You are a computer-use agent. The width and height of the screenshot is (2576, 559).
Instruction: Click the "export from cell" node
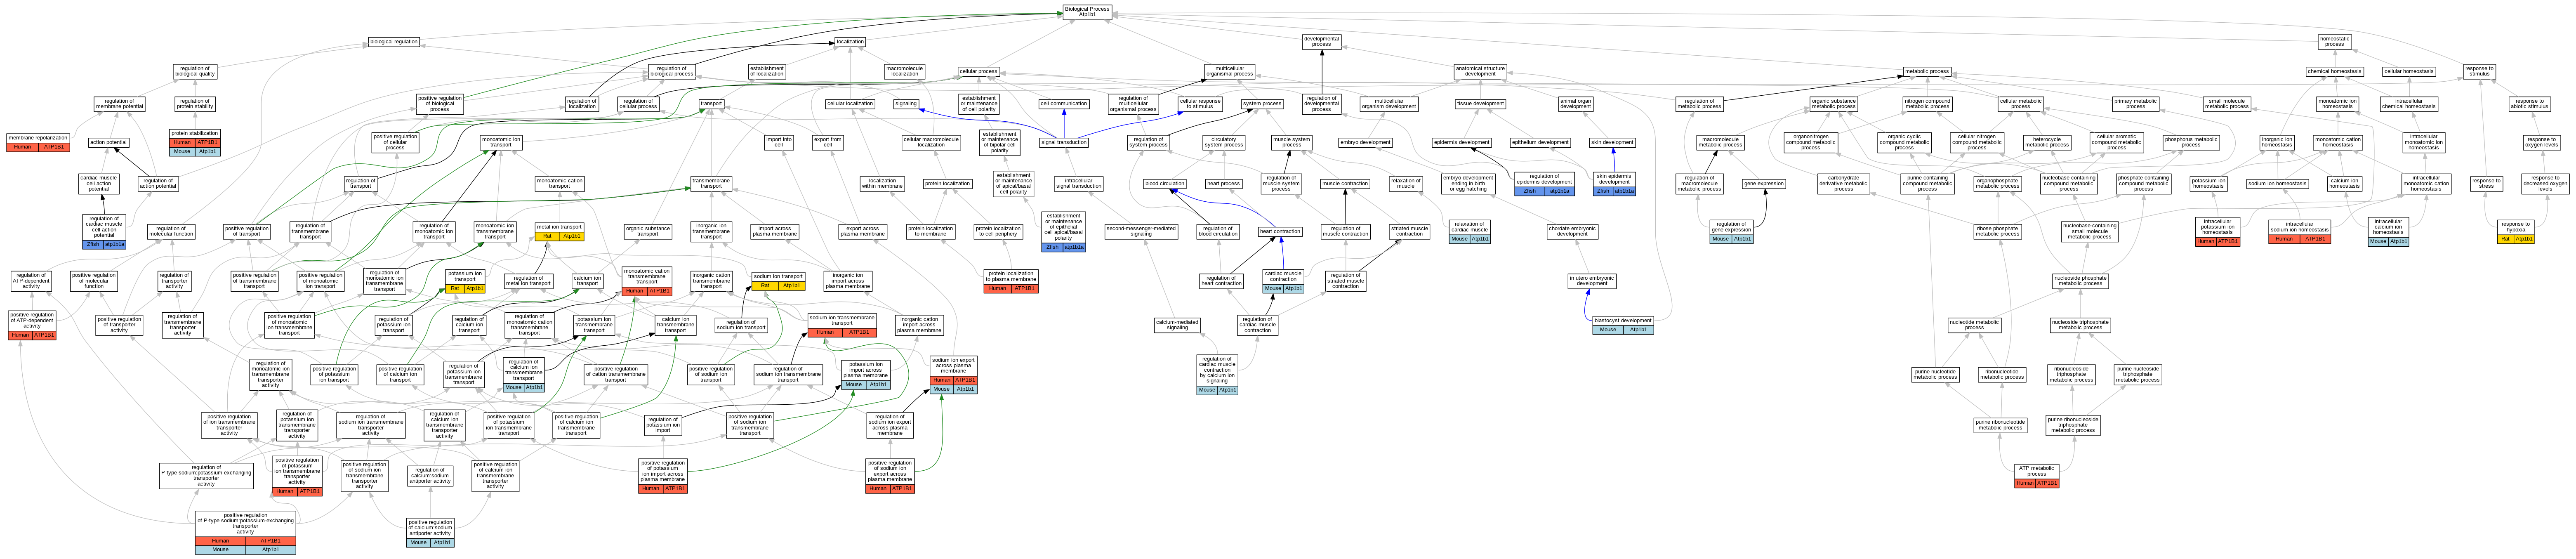(828, 142)
